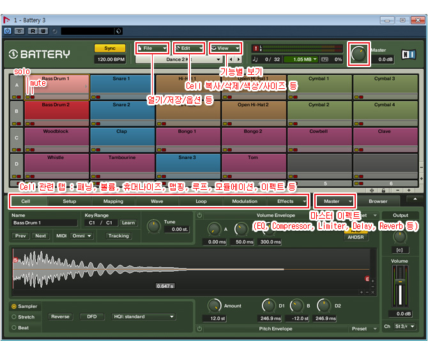The height and width of the screenshot is (351, 428).
Task: Click the 120.00 BPM tempo field
Action: coord(111,59)
